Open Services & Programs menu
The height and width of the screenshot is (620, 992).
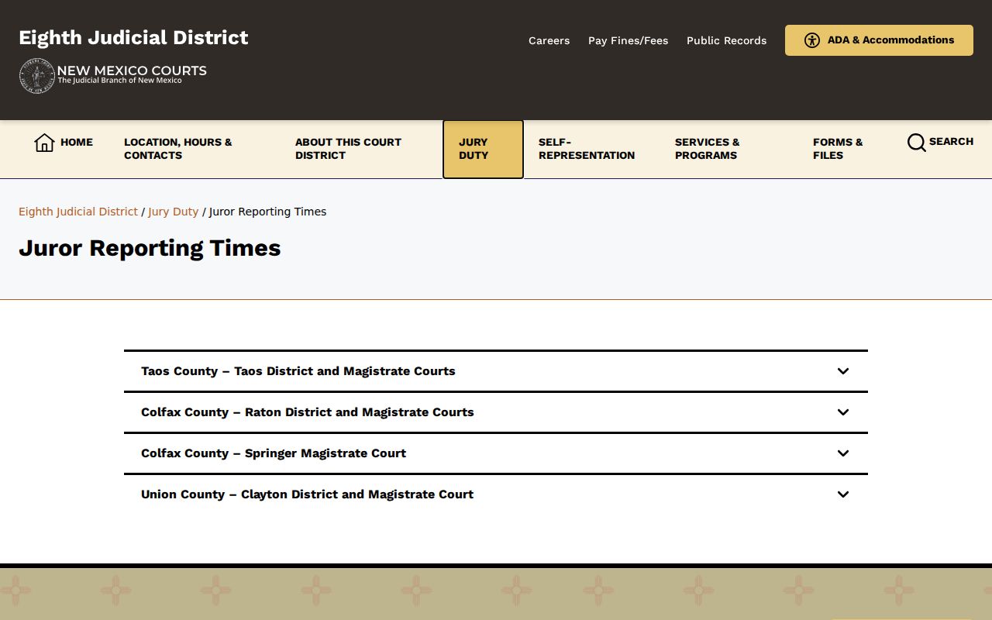707,149
